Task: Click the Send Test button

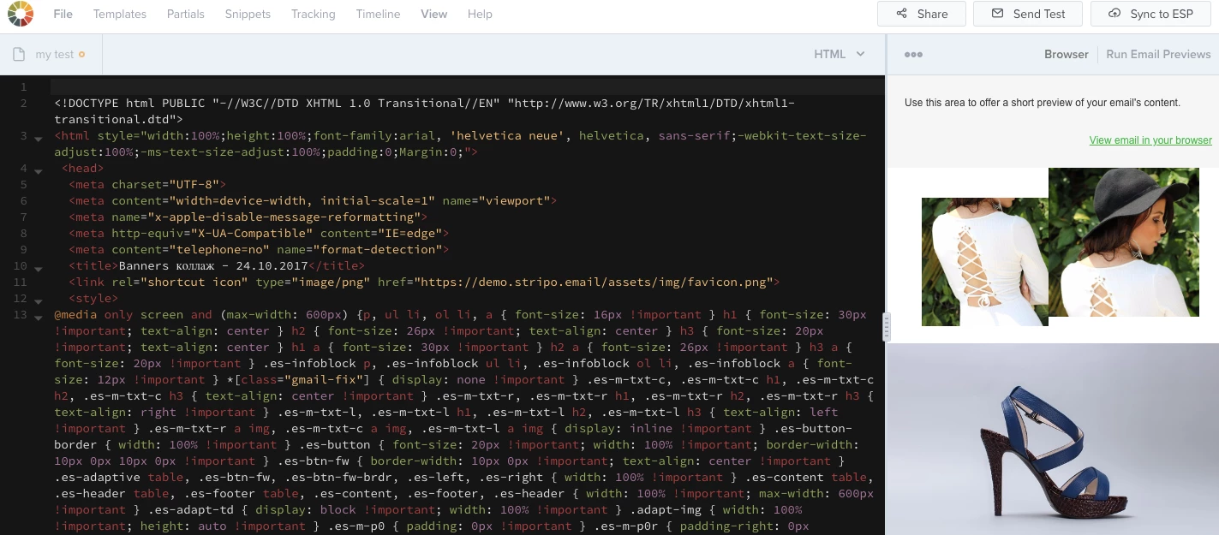Action: point(1028,14)
